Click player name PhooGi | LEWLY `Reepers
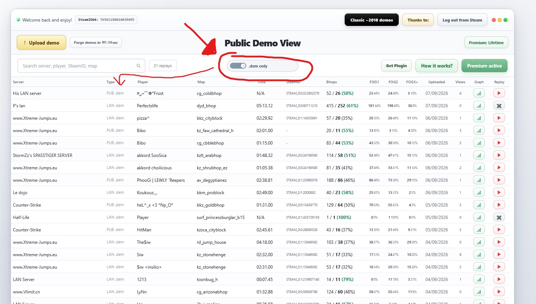536x304 pixels. coord(161,180)
